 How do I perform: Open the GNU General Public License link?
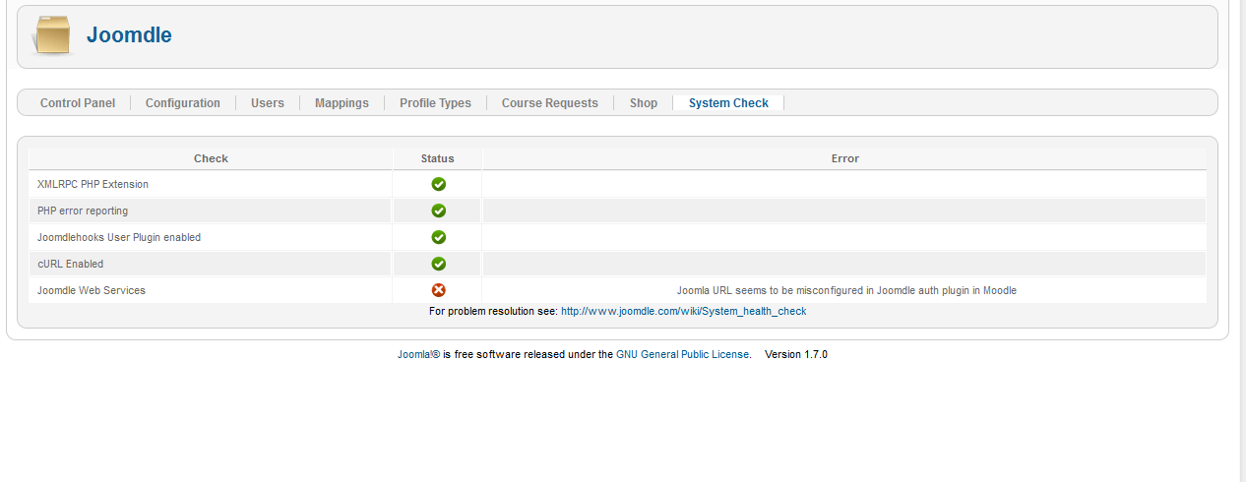click(x=683, y=354)
